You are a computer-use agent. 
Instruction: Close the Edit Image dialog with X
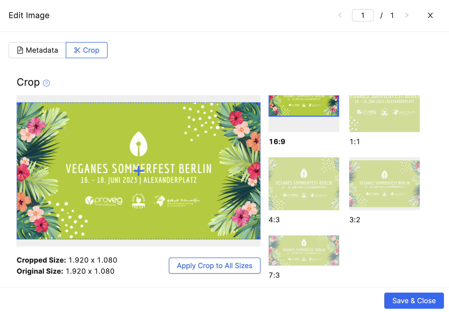(x=430, y=15)
